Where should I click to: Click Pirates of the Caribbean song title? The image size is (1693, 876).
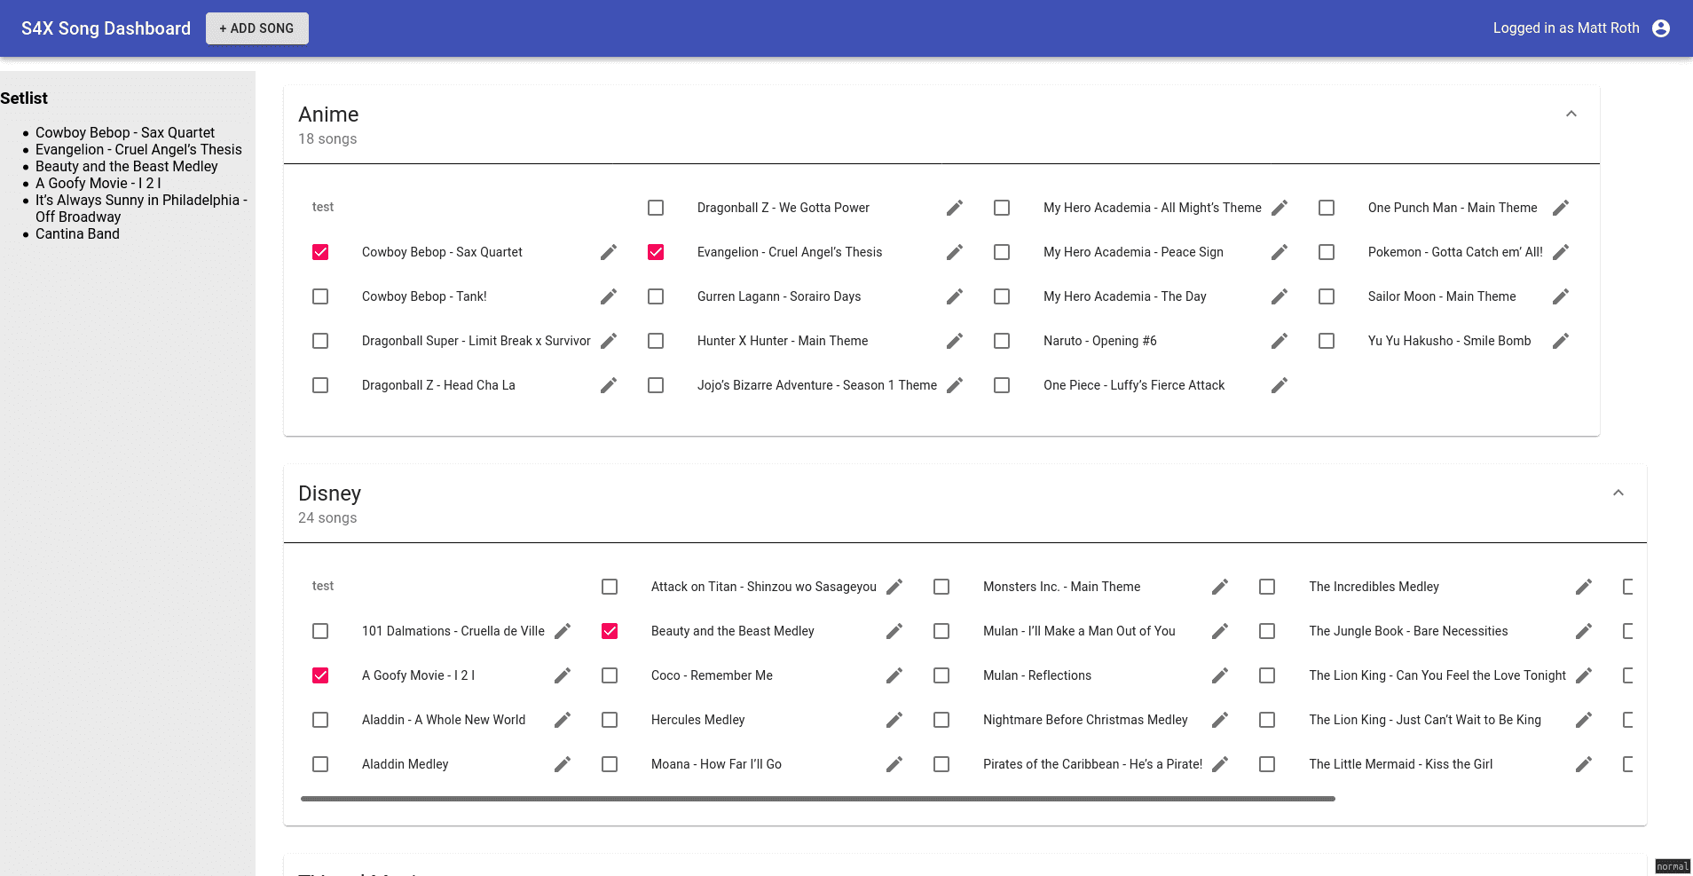(x=1092, y=764)
